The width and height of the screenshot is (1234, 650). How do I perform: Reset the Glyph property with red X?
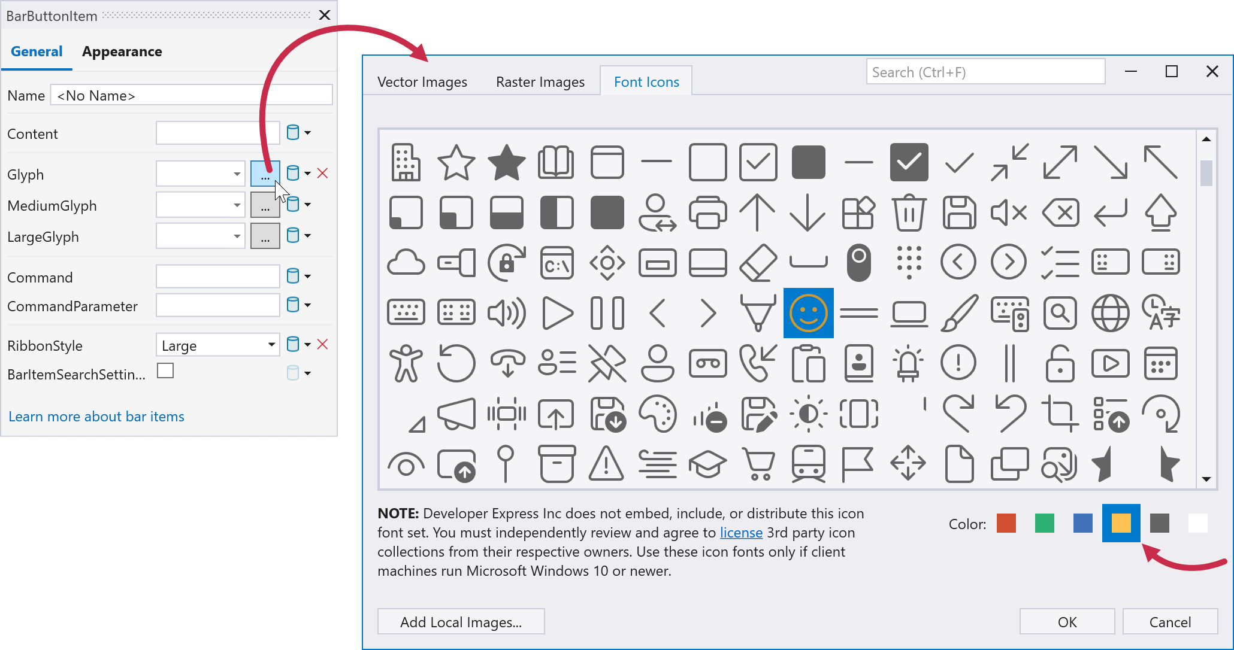[x=322, y=174]
